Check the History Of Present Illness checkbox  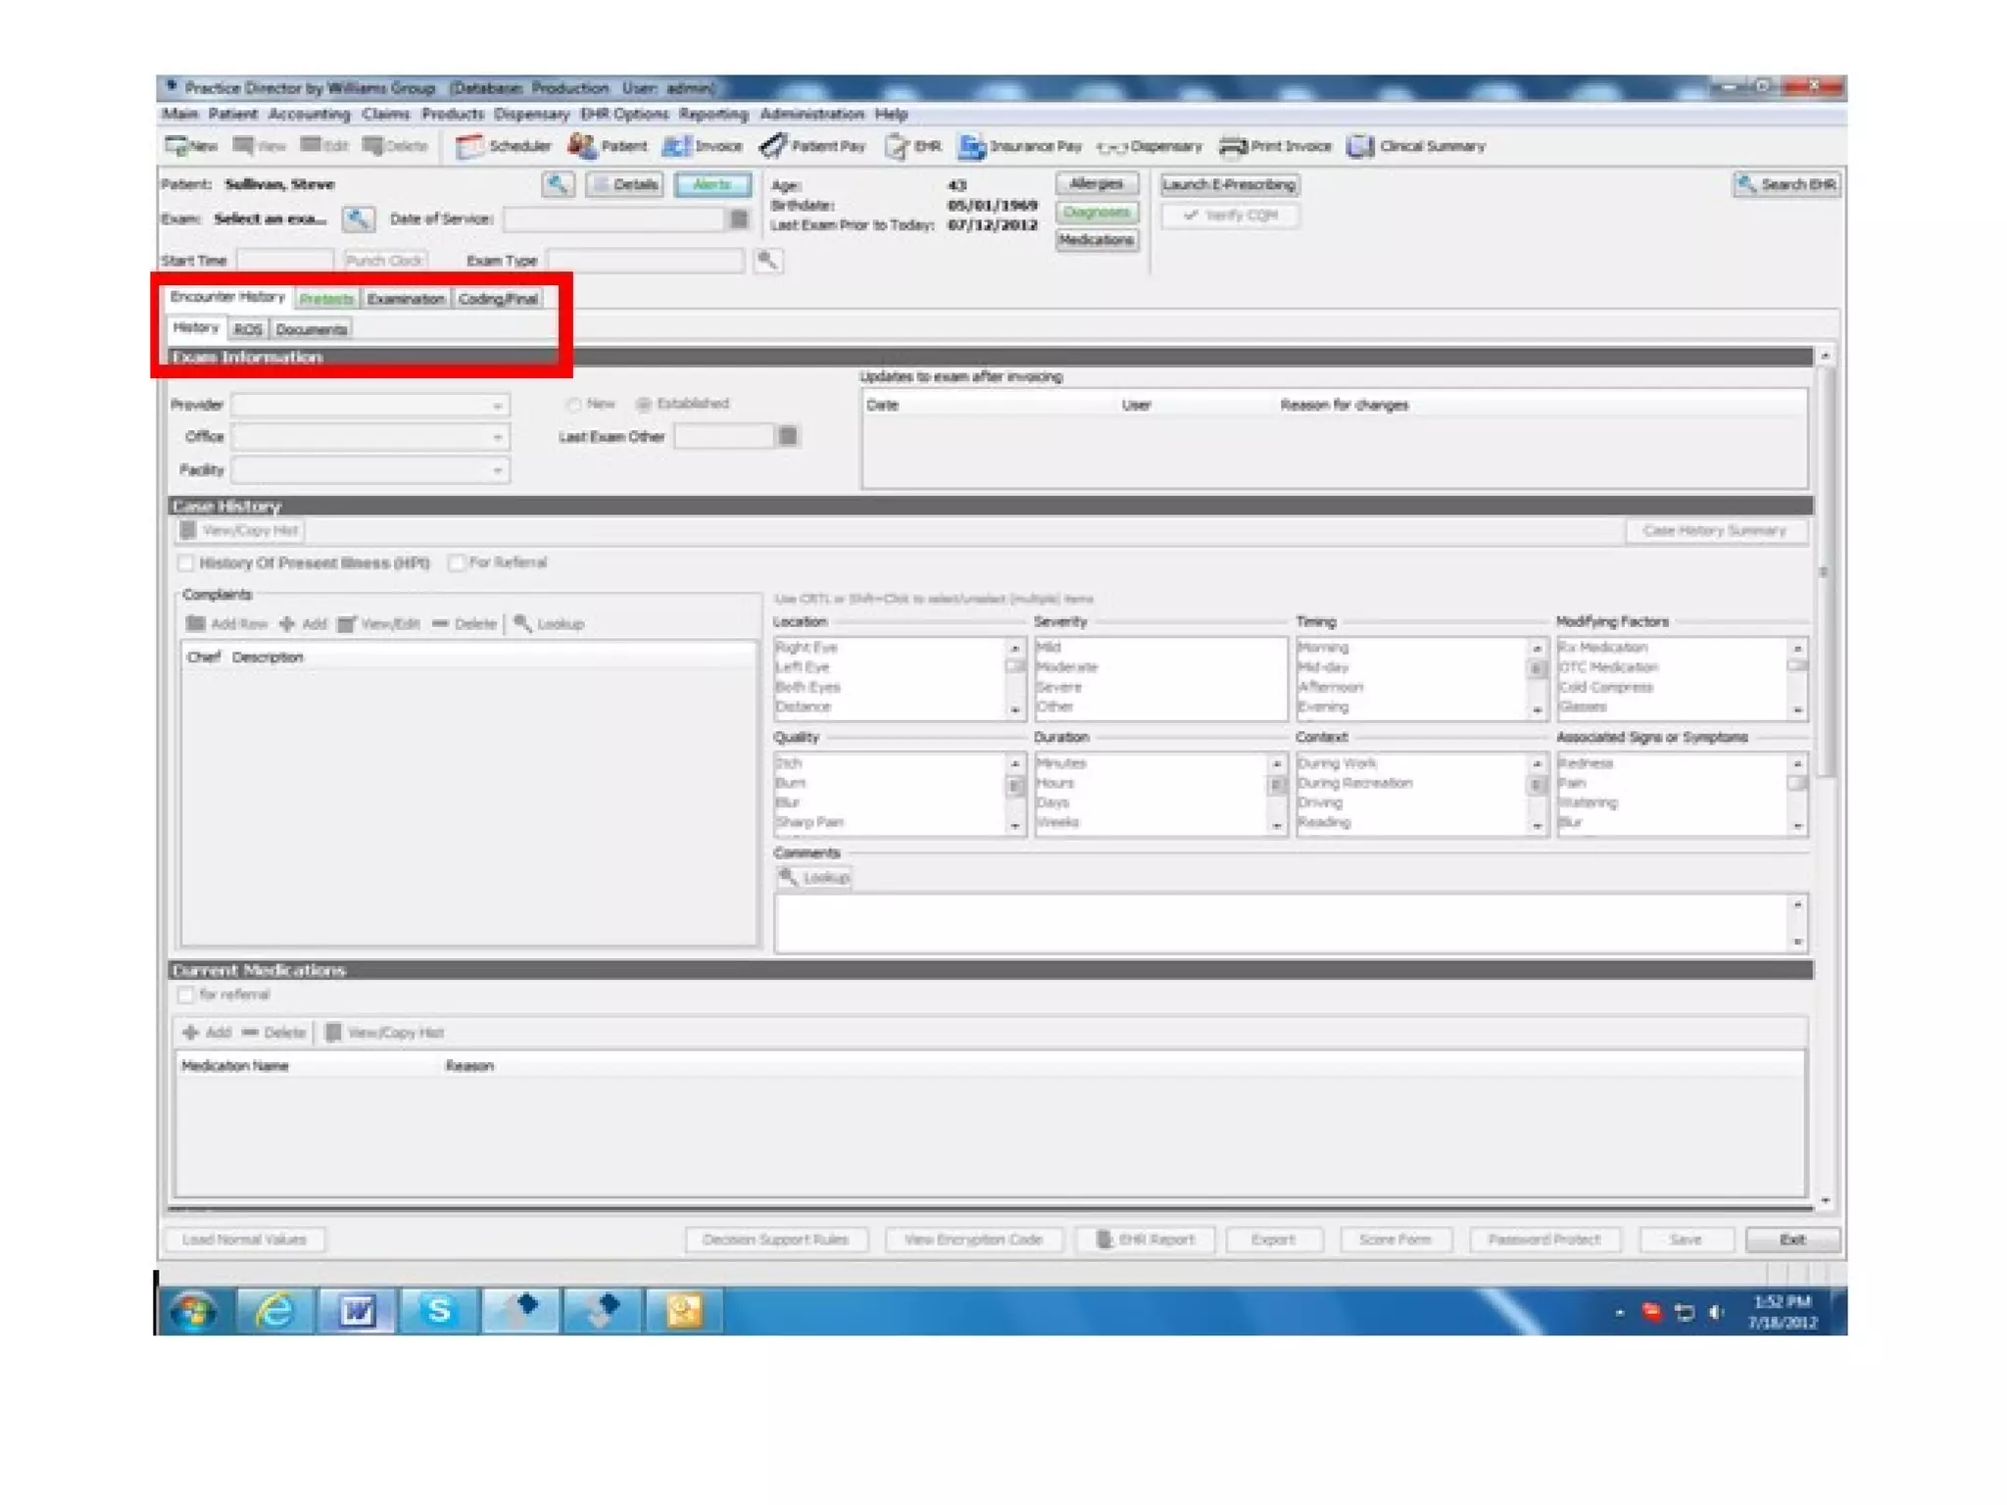pos(186,562)
